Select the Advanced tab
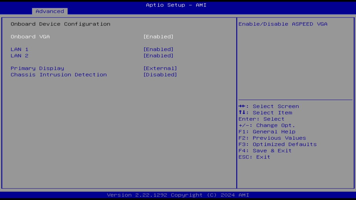 (x=50, y=11)
